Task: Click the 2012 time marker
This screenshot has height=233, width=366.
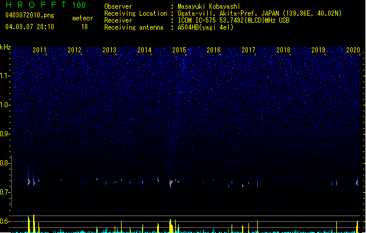Action: 74,50
